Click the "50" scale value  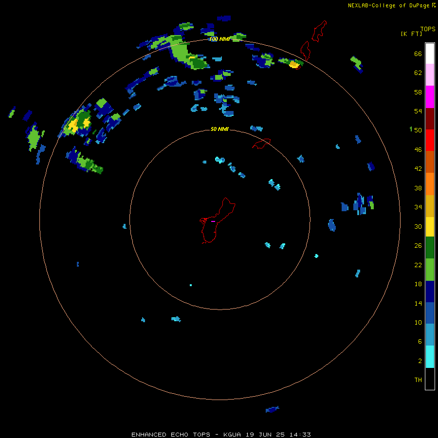click(x=418, y=130)
